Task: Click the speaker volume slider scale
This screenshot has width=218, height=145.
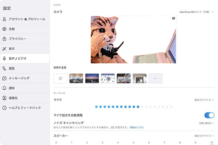Action: (x=134, y=143)
